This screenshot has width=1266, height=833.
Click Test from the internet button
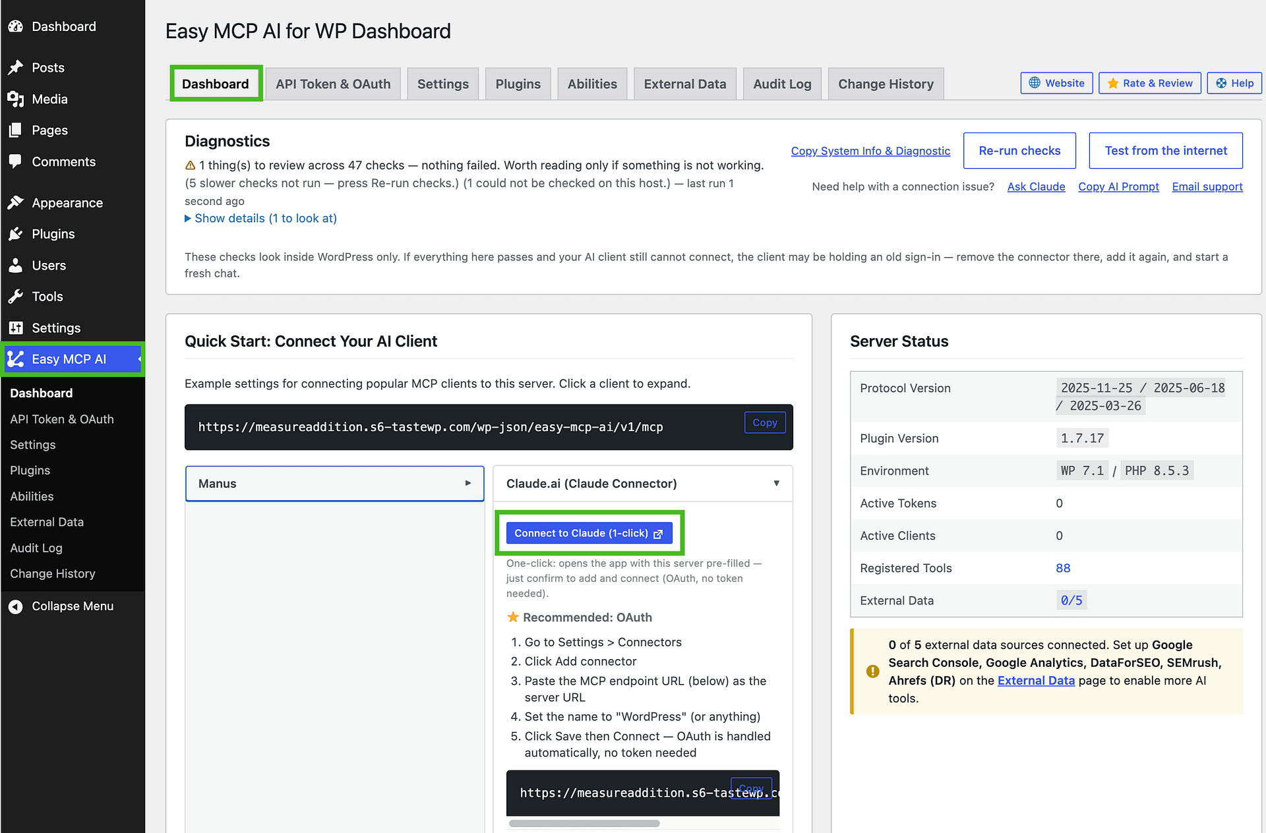pos(1166,151)
